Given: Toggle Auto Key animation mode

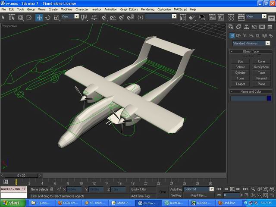Looking at the screenshot, I should tap(176, 189).
